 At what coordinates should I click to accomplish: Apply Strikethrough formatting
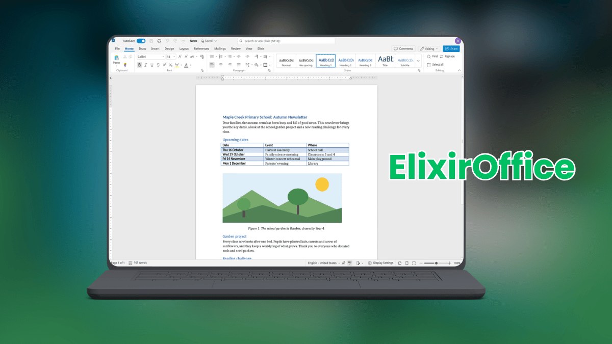click(x=158, y=65)
